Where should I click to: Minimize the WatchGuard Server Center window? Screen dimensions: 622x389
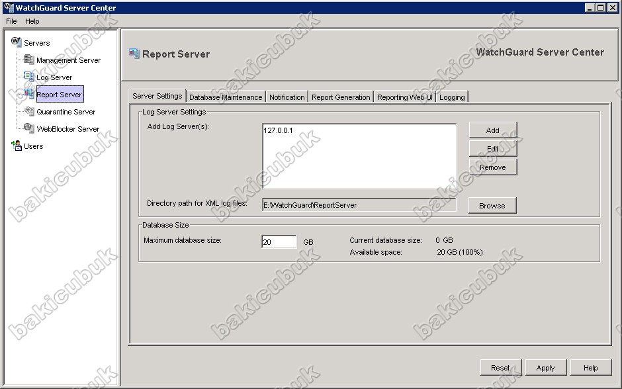pos(590,7)
